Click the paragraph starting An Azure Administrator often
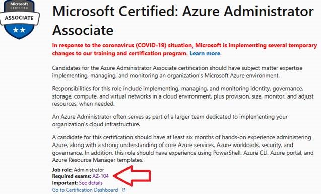This screenshot has width=321, height=194. tap(170, 121)
